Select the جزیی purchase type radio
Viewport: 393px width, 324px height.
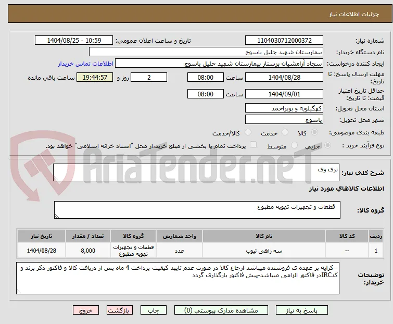coord(327,145)
